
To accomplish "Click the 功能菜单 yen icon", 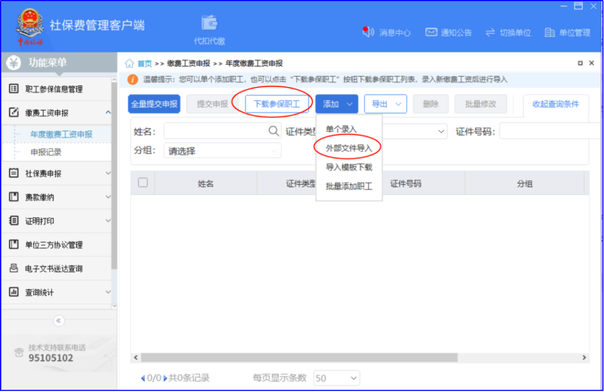I will pyautogui.click(x=13, y=63).
